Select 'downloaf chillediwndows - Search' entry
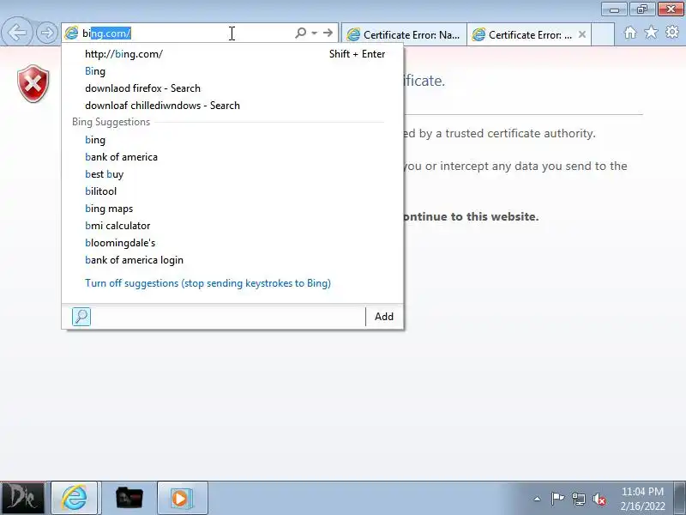Image resolution: width=686 pixels, height=515 pixels. pyautogui.click(x=232, y=105)
